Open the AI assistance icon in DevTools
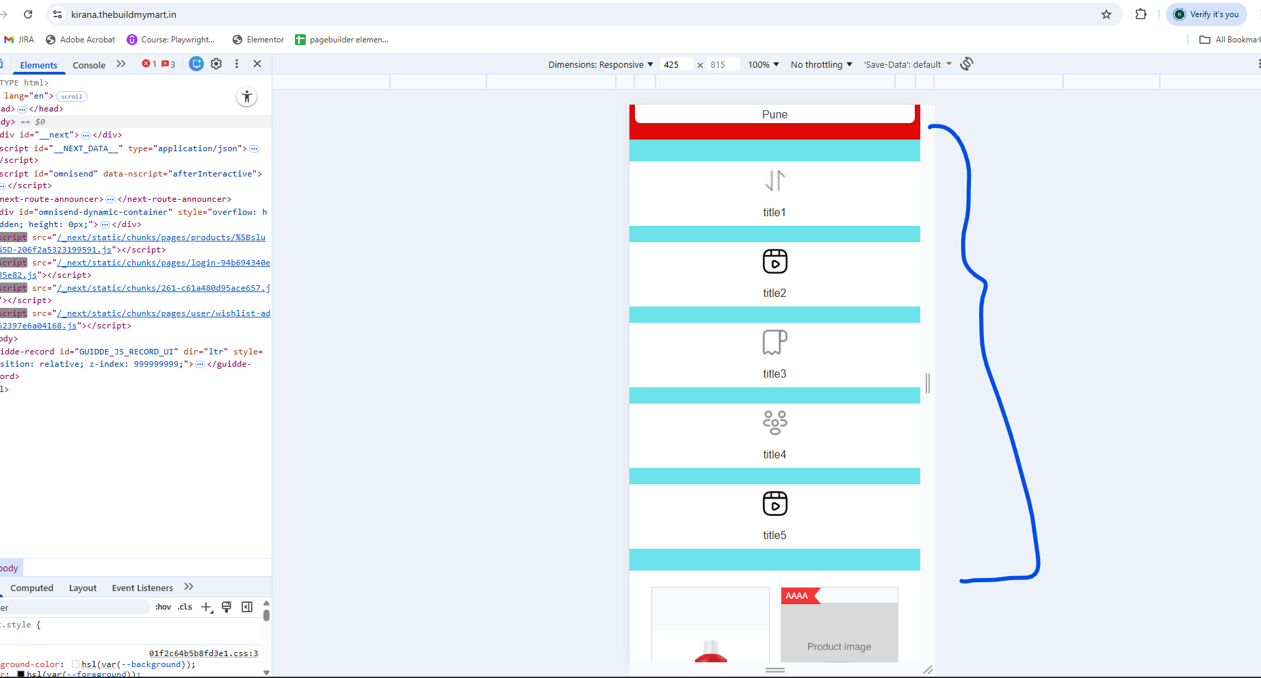Viewport: 1261px width, 678px height. coord(196,64)
